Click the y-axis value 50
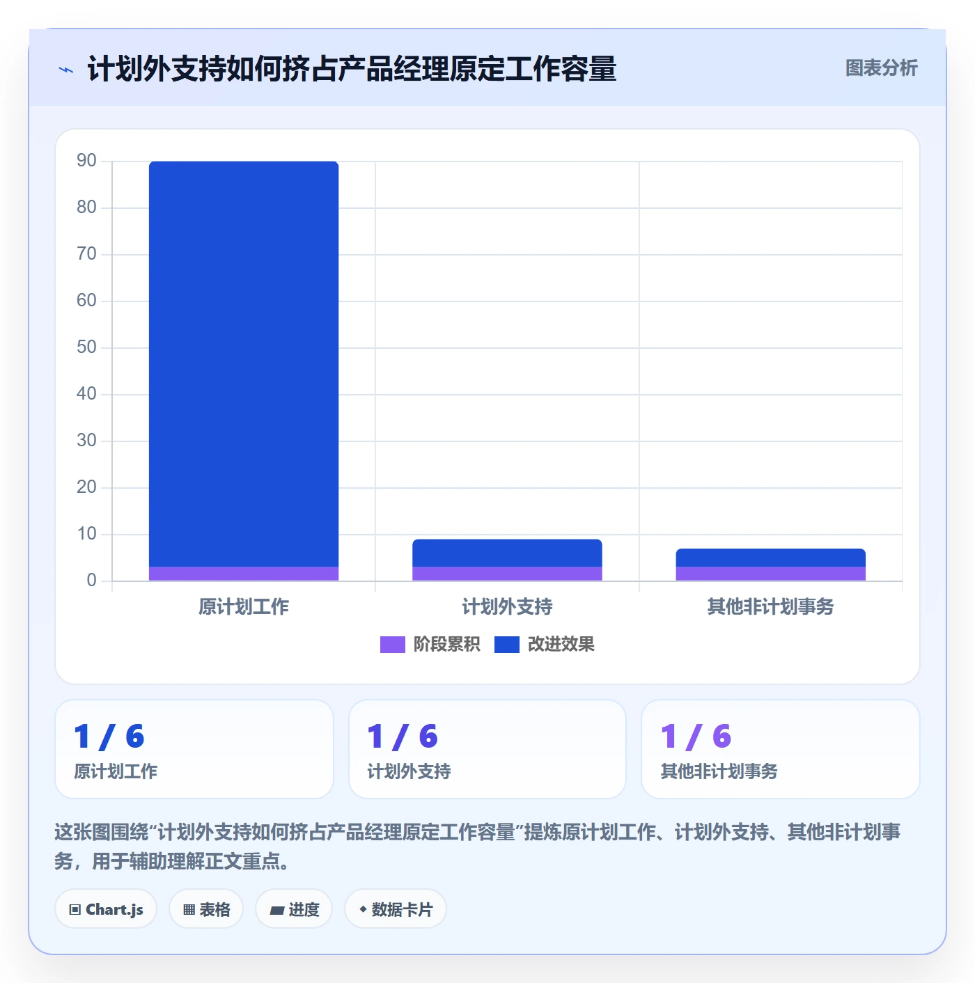Screen dimensions: 975x983 (x=86, y=347)
